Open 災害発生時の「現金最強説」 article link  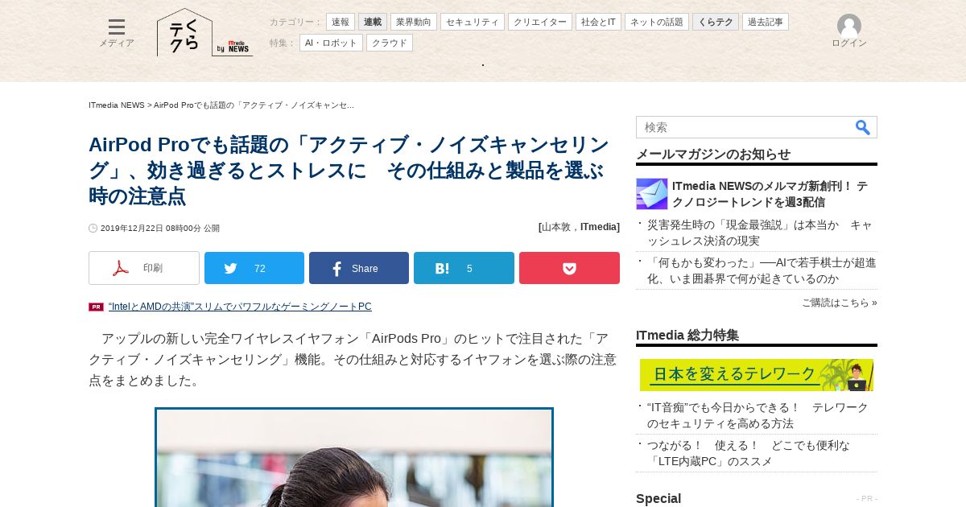tap(759, 233)
